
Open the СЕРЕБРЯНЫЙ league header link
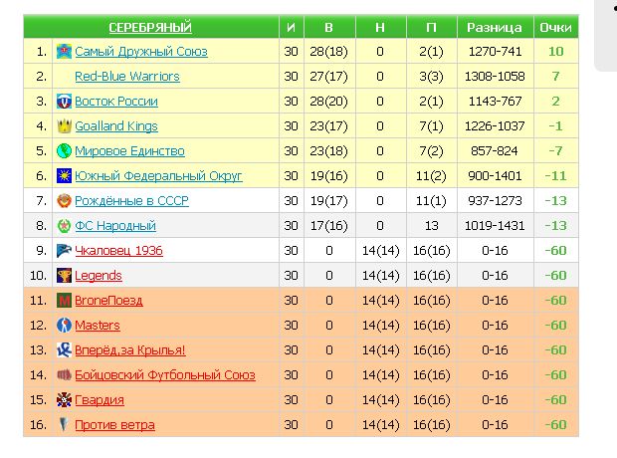coord(150,27)
